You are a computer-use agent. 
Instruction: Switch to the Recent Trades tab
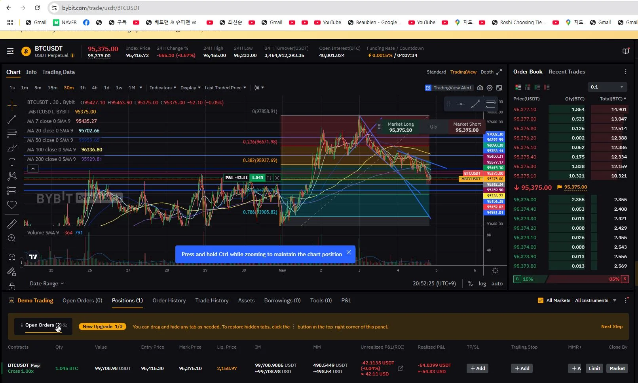pyautogui.click(x=567, y=72)
